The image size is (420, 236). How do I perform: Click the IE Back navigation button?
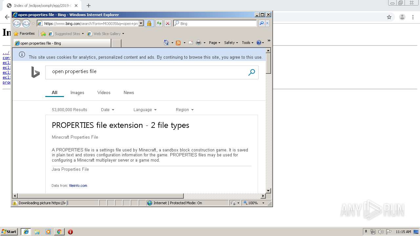coord(17,23)
